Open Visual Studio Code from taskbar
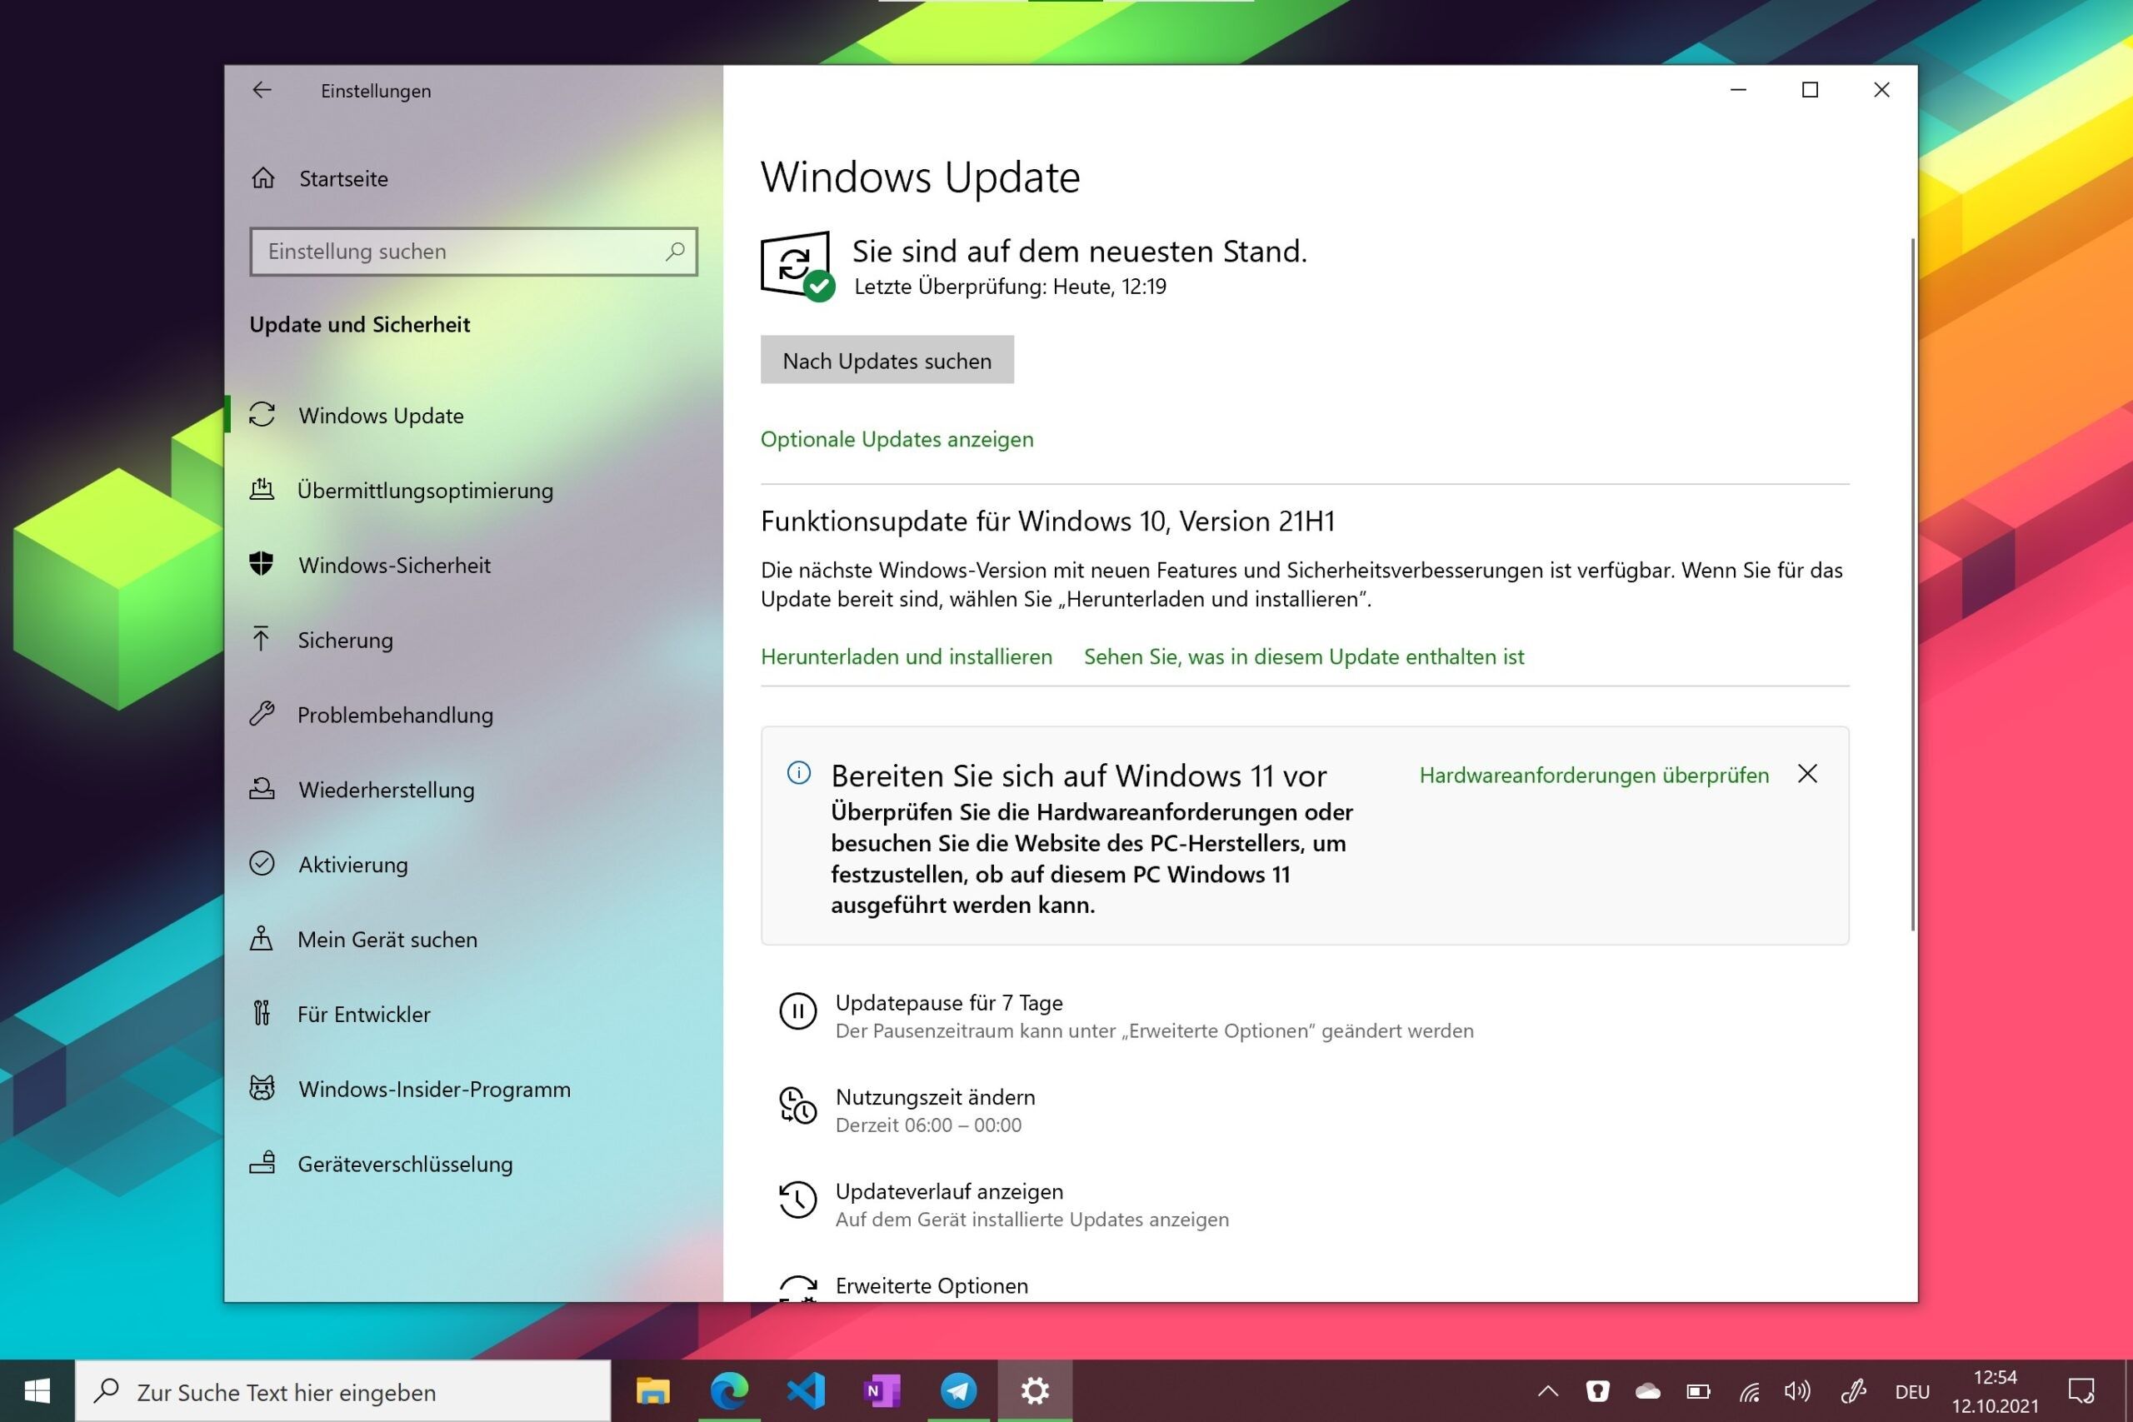The width and height of the screenshot is (2133, 1422). (806, 1390)
